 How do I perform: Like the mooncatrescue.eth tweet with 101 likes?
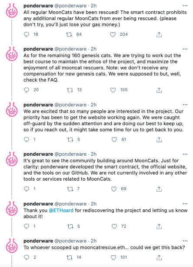point(113,257)
